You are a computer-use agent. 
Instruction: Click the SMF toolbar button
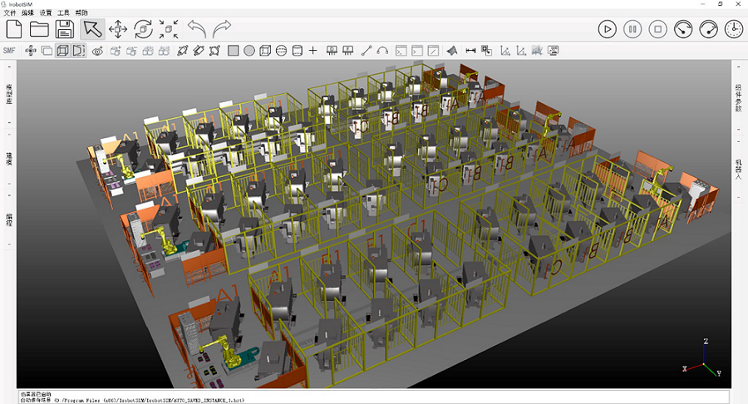(x=9, y=51)
